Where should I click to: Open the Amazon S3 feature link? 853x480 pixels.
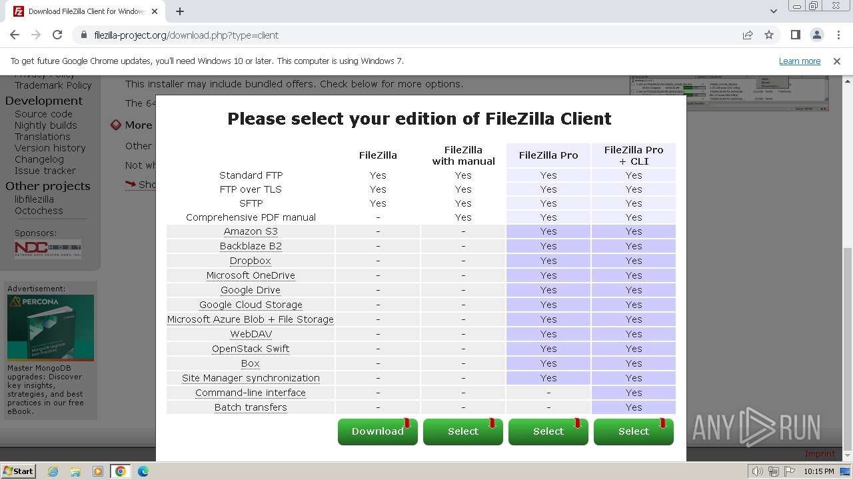point(251,231)
